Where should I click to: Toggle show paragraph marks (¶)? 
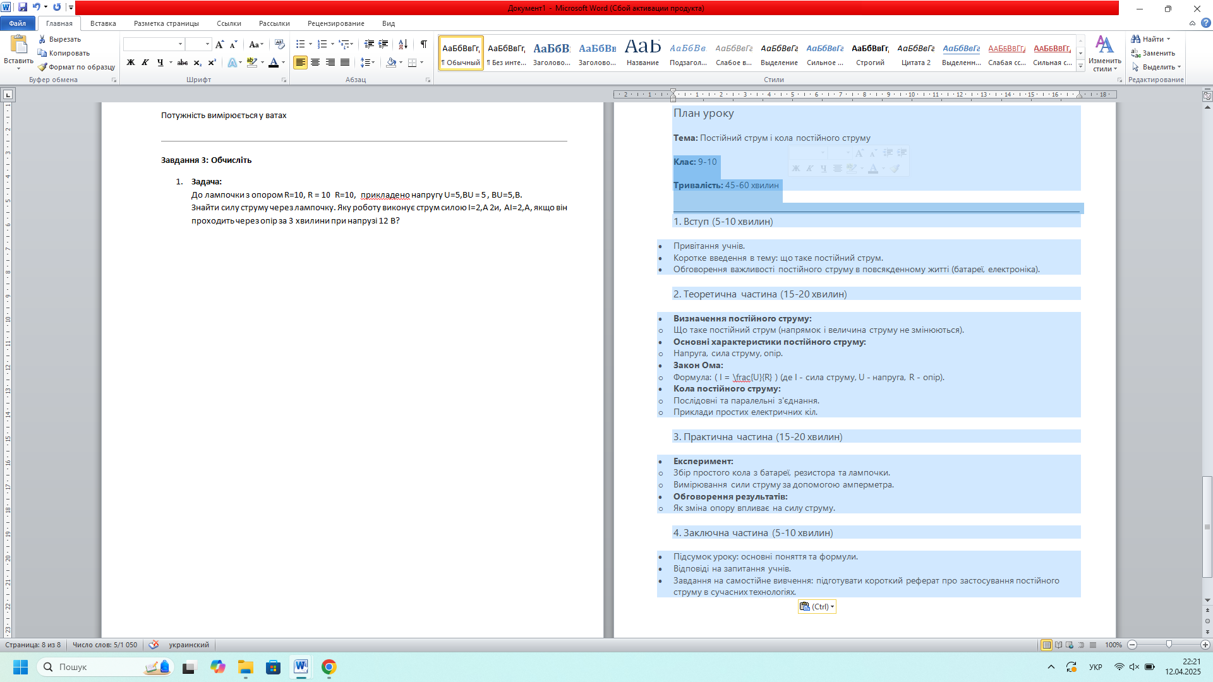tap(424, 44)
